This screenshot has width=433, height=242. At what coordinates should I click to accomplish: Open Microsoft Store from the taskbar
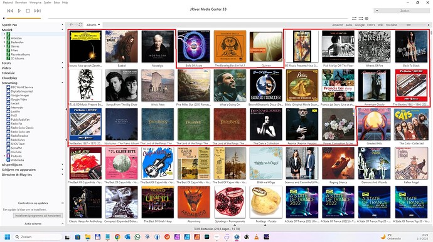78,237
